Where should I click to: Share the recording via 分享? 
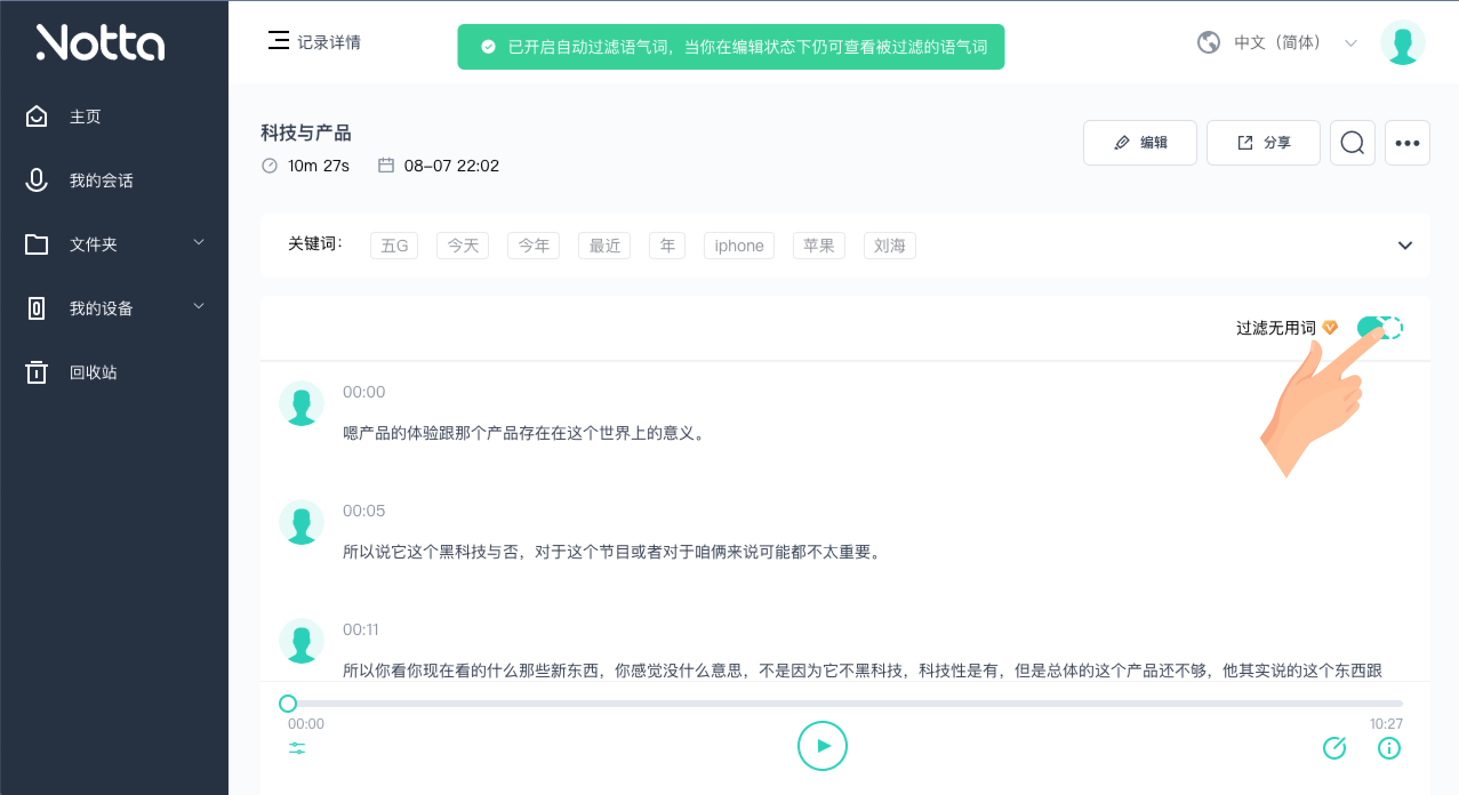point(1263,142)
